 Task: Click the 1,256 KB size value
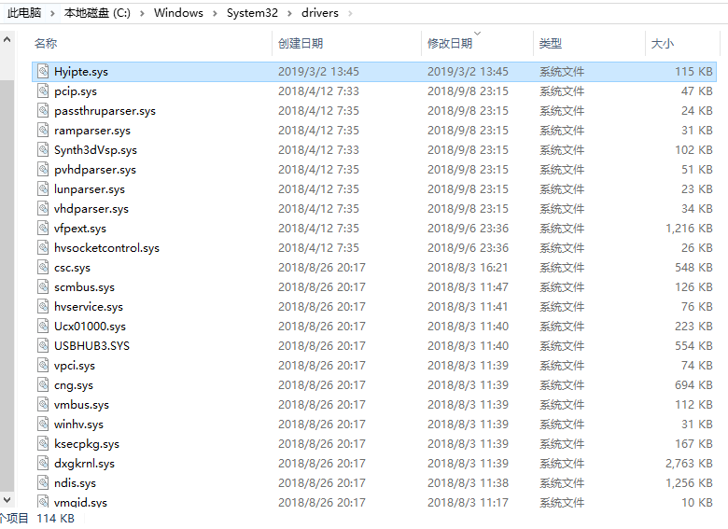pos(689,482)
